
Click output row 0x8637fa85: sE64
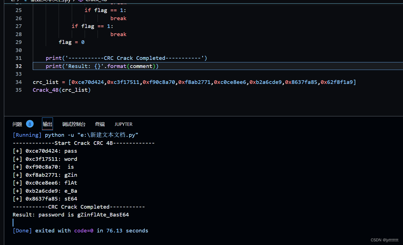pyautogui.click(x=45, y=199)
